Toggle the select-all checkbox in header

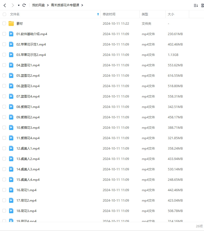pyautogui.click(x=4, y=14)
